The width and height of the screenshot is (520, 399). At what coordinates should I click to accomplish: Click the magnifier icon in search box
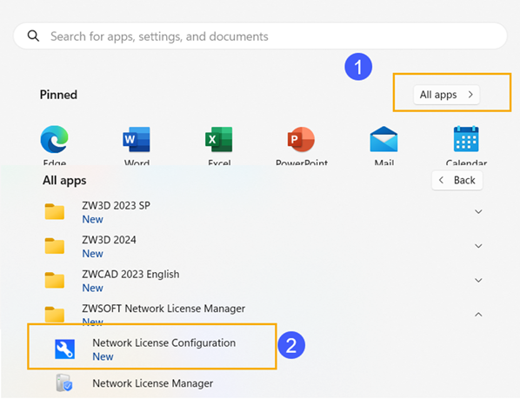[x=33, y=36]
